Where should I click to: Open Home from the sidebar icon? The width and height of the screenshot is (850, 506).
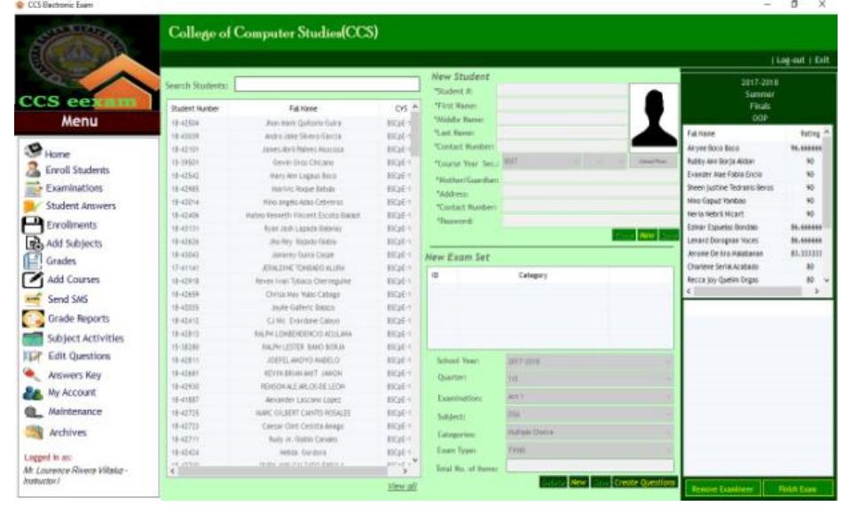click(34, 150)
